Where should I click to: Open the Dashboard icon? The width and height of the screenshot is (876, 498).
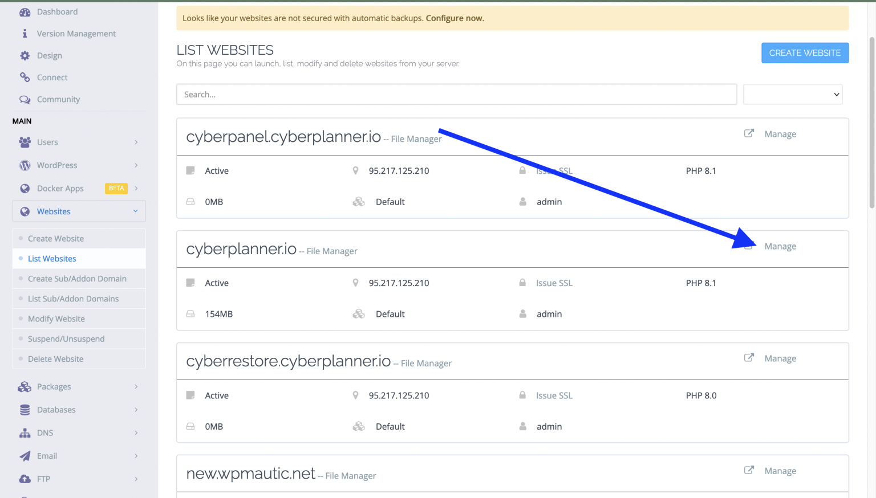pos(25,11)
